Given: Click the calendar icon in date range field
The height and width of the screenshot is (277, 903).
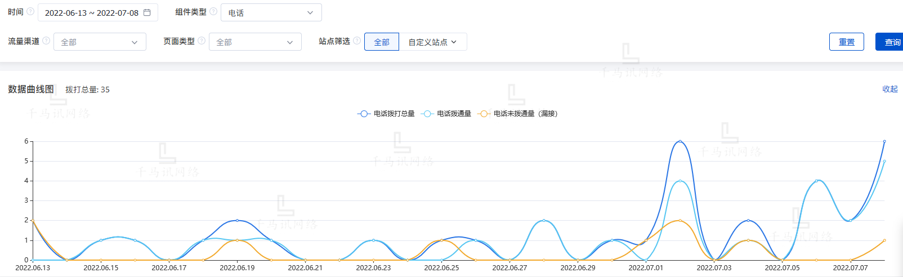Looking at the screenshot, I should point(147,12).
